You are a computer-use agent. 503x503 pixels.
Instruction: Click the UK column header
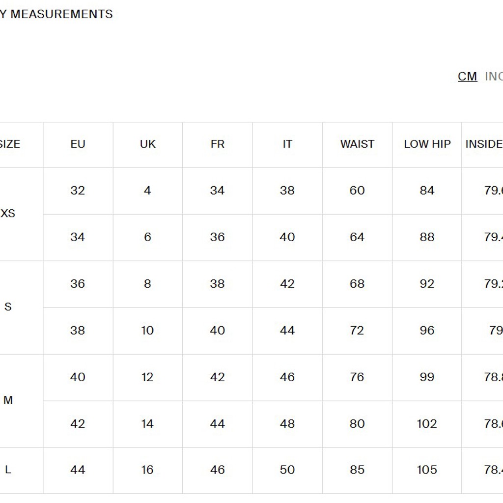[x=148, y=144]
